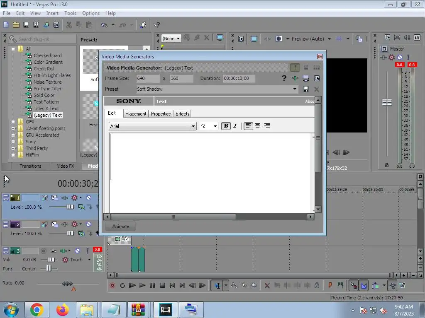Click Play From Start transport icon
The image size is (425, 318).
[x=132, y=285]
